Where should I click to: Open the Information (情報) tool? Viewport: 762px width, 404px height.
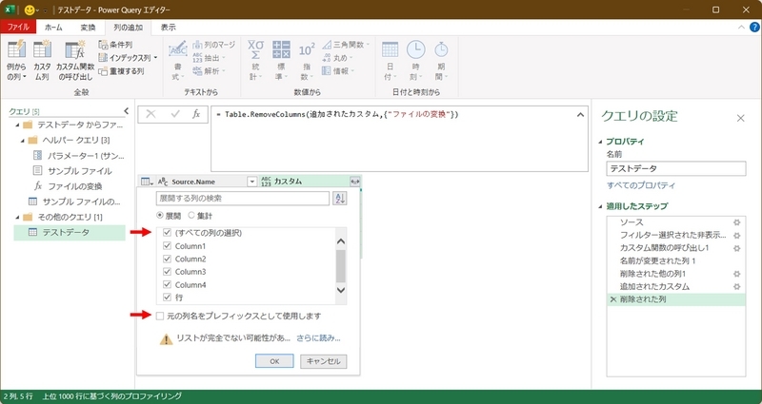[x=337, y=70]
